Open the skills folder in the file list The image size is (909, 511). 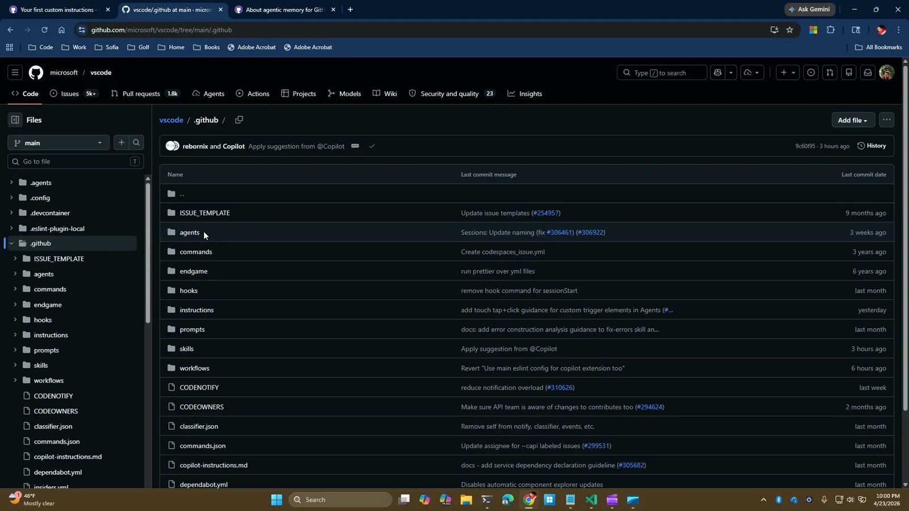[x=186, y=349]
